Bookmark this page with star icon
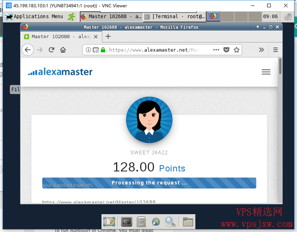 (236, 50)
